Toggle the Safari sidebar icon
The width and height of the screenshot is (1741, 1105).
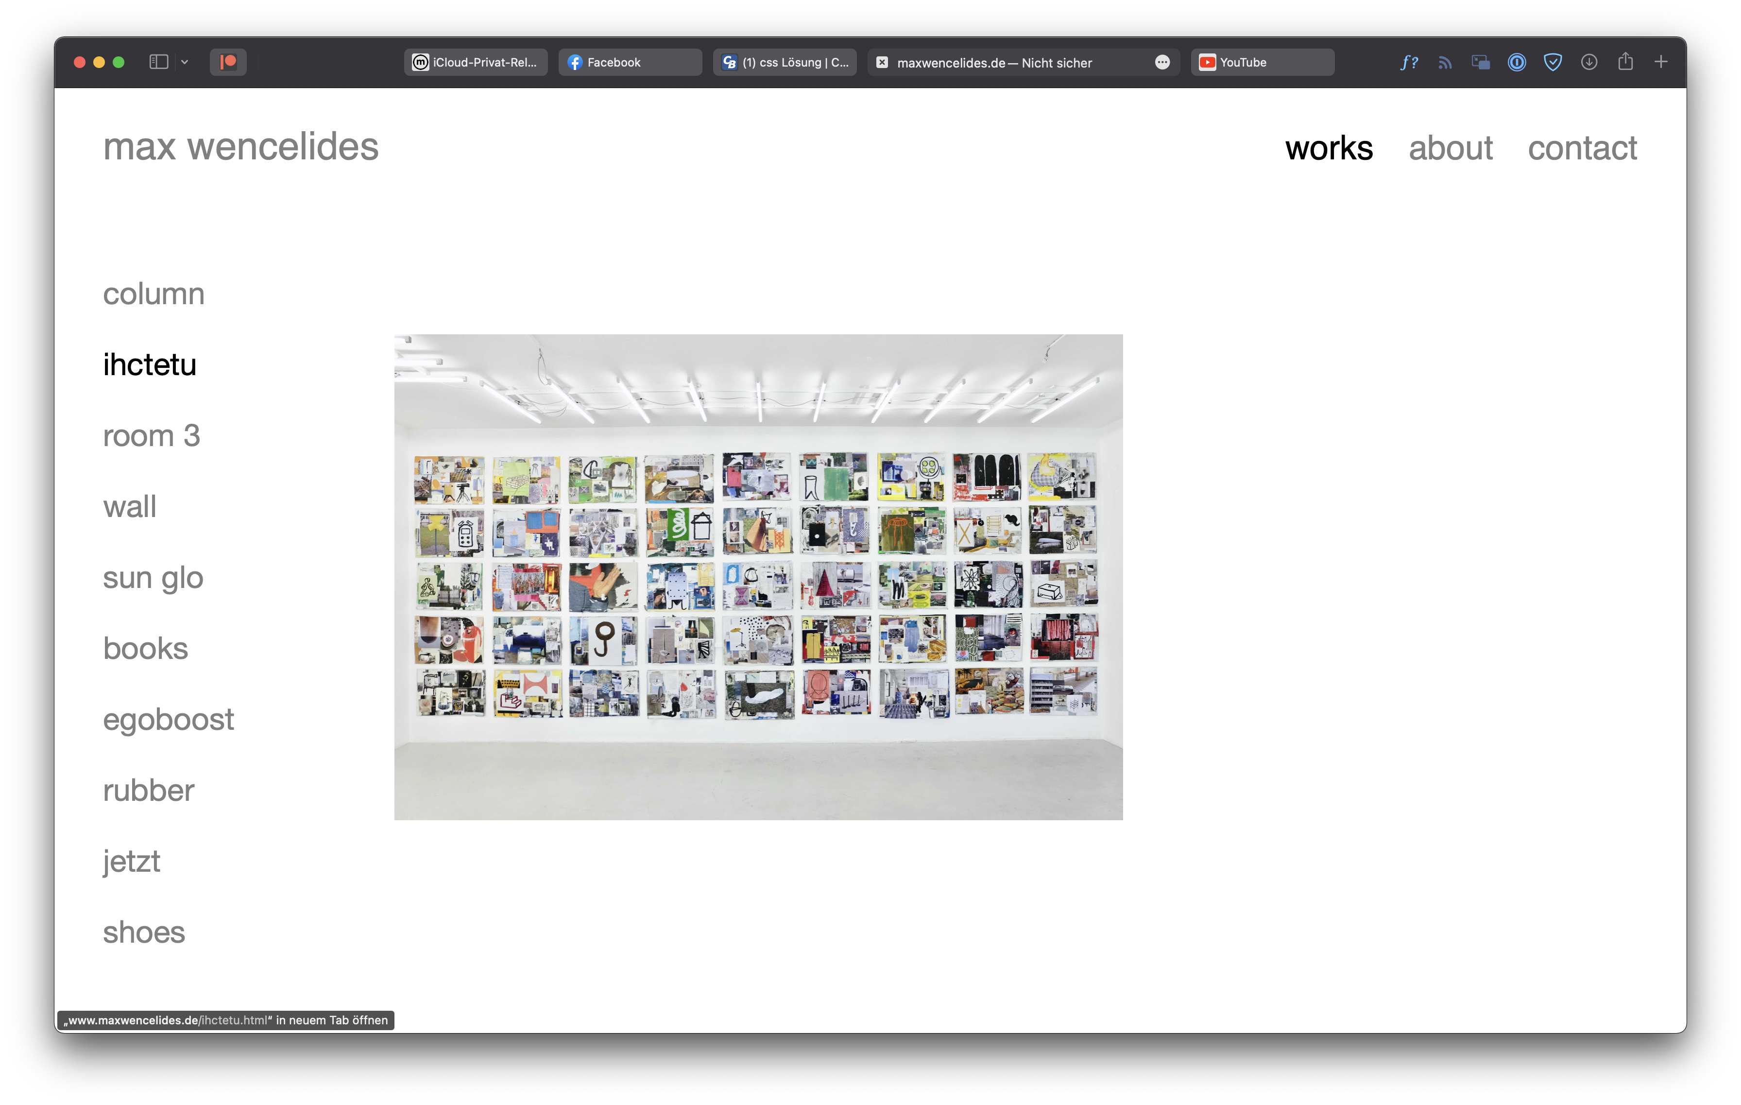158,62
